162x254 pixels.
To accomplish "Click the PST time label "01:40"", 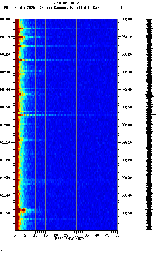I will pyautogui.click(x=5, y=196).
